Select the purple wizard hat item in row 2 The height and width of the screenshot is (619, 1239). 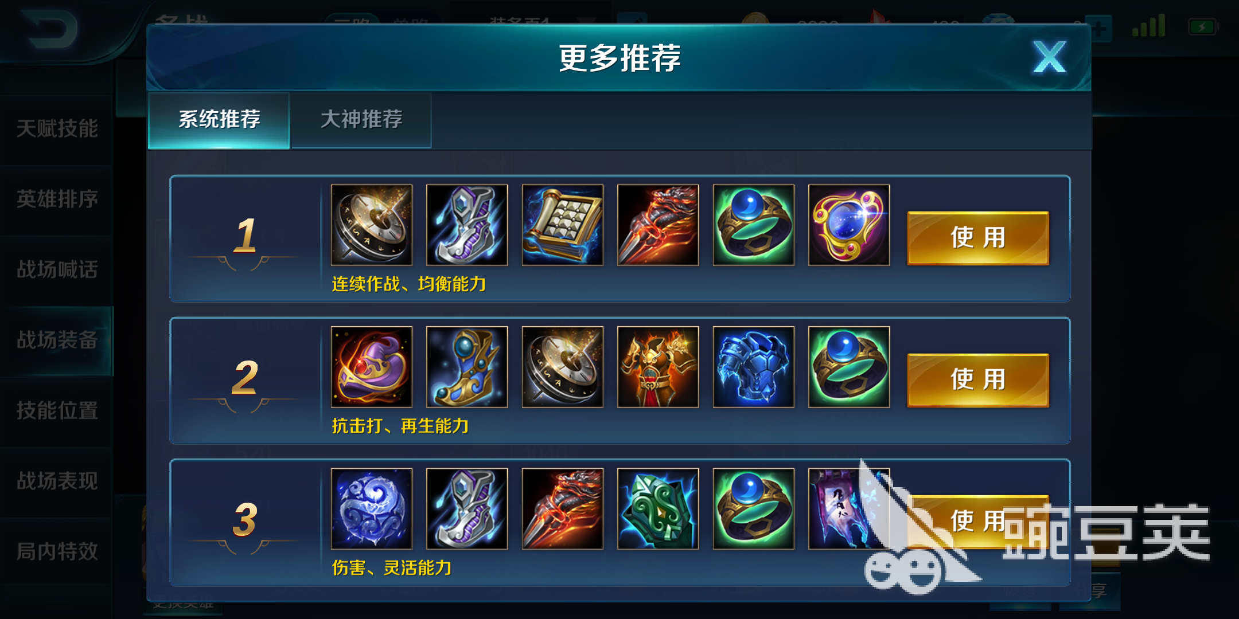[372, 367]
